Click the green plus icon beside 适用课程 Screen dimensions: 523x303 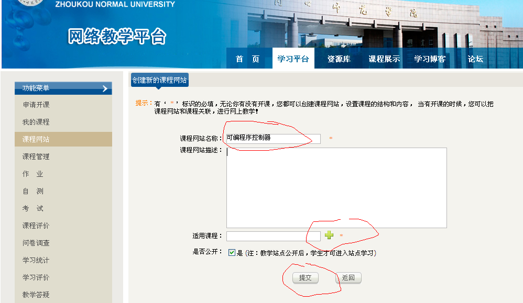(x=329, y=235)
